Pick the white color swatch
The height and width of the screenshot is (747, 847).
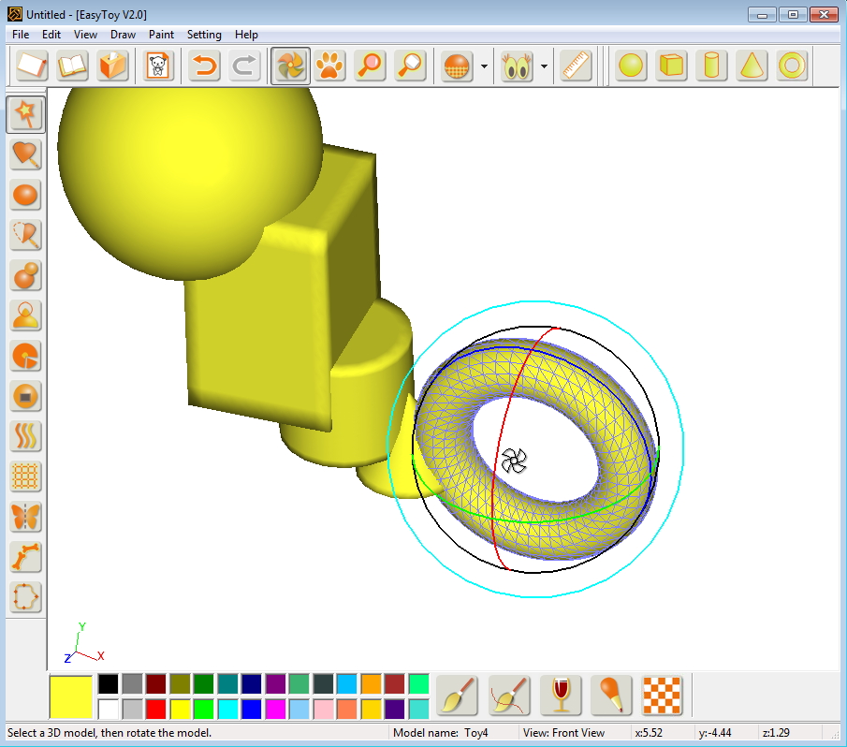click(x=108, y=710)
